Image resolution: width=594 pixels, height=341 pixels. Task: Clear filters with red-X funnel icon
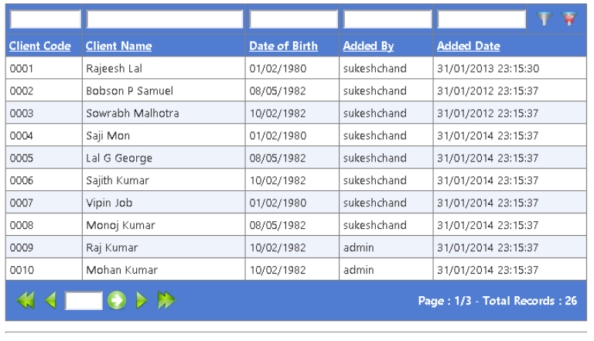[569, 19]
